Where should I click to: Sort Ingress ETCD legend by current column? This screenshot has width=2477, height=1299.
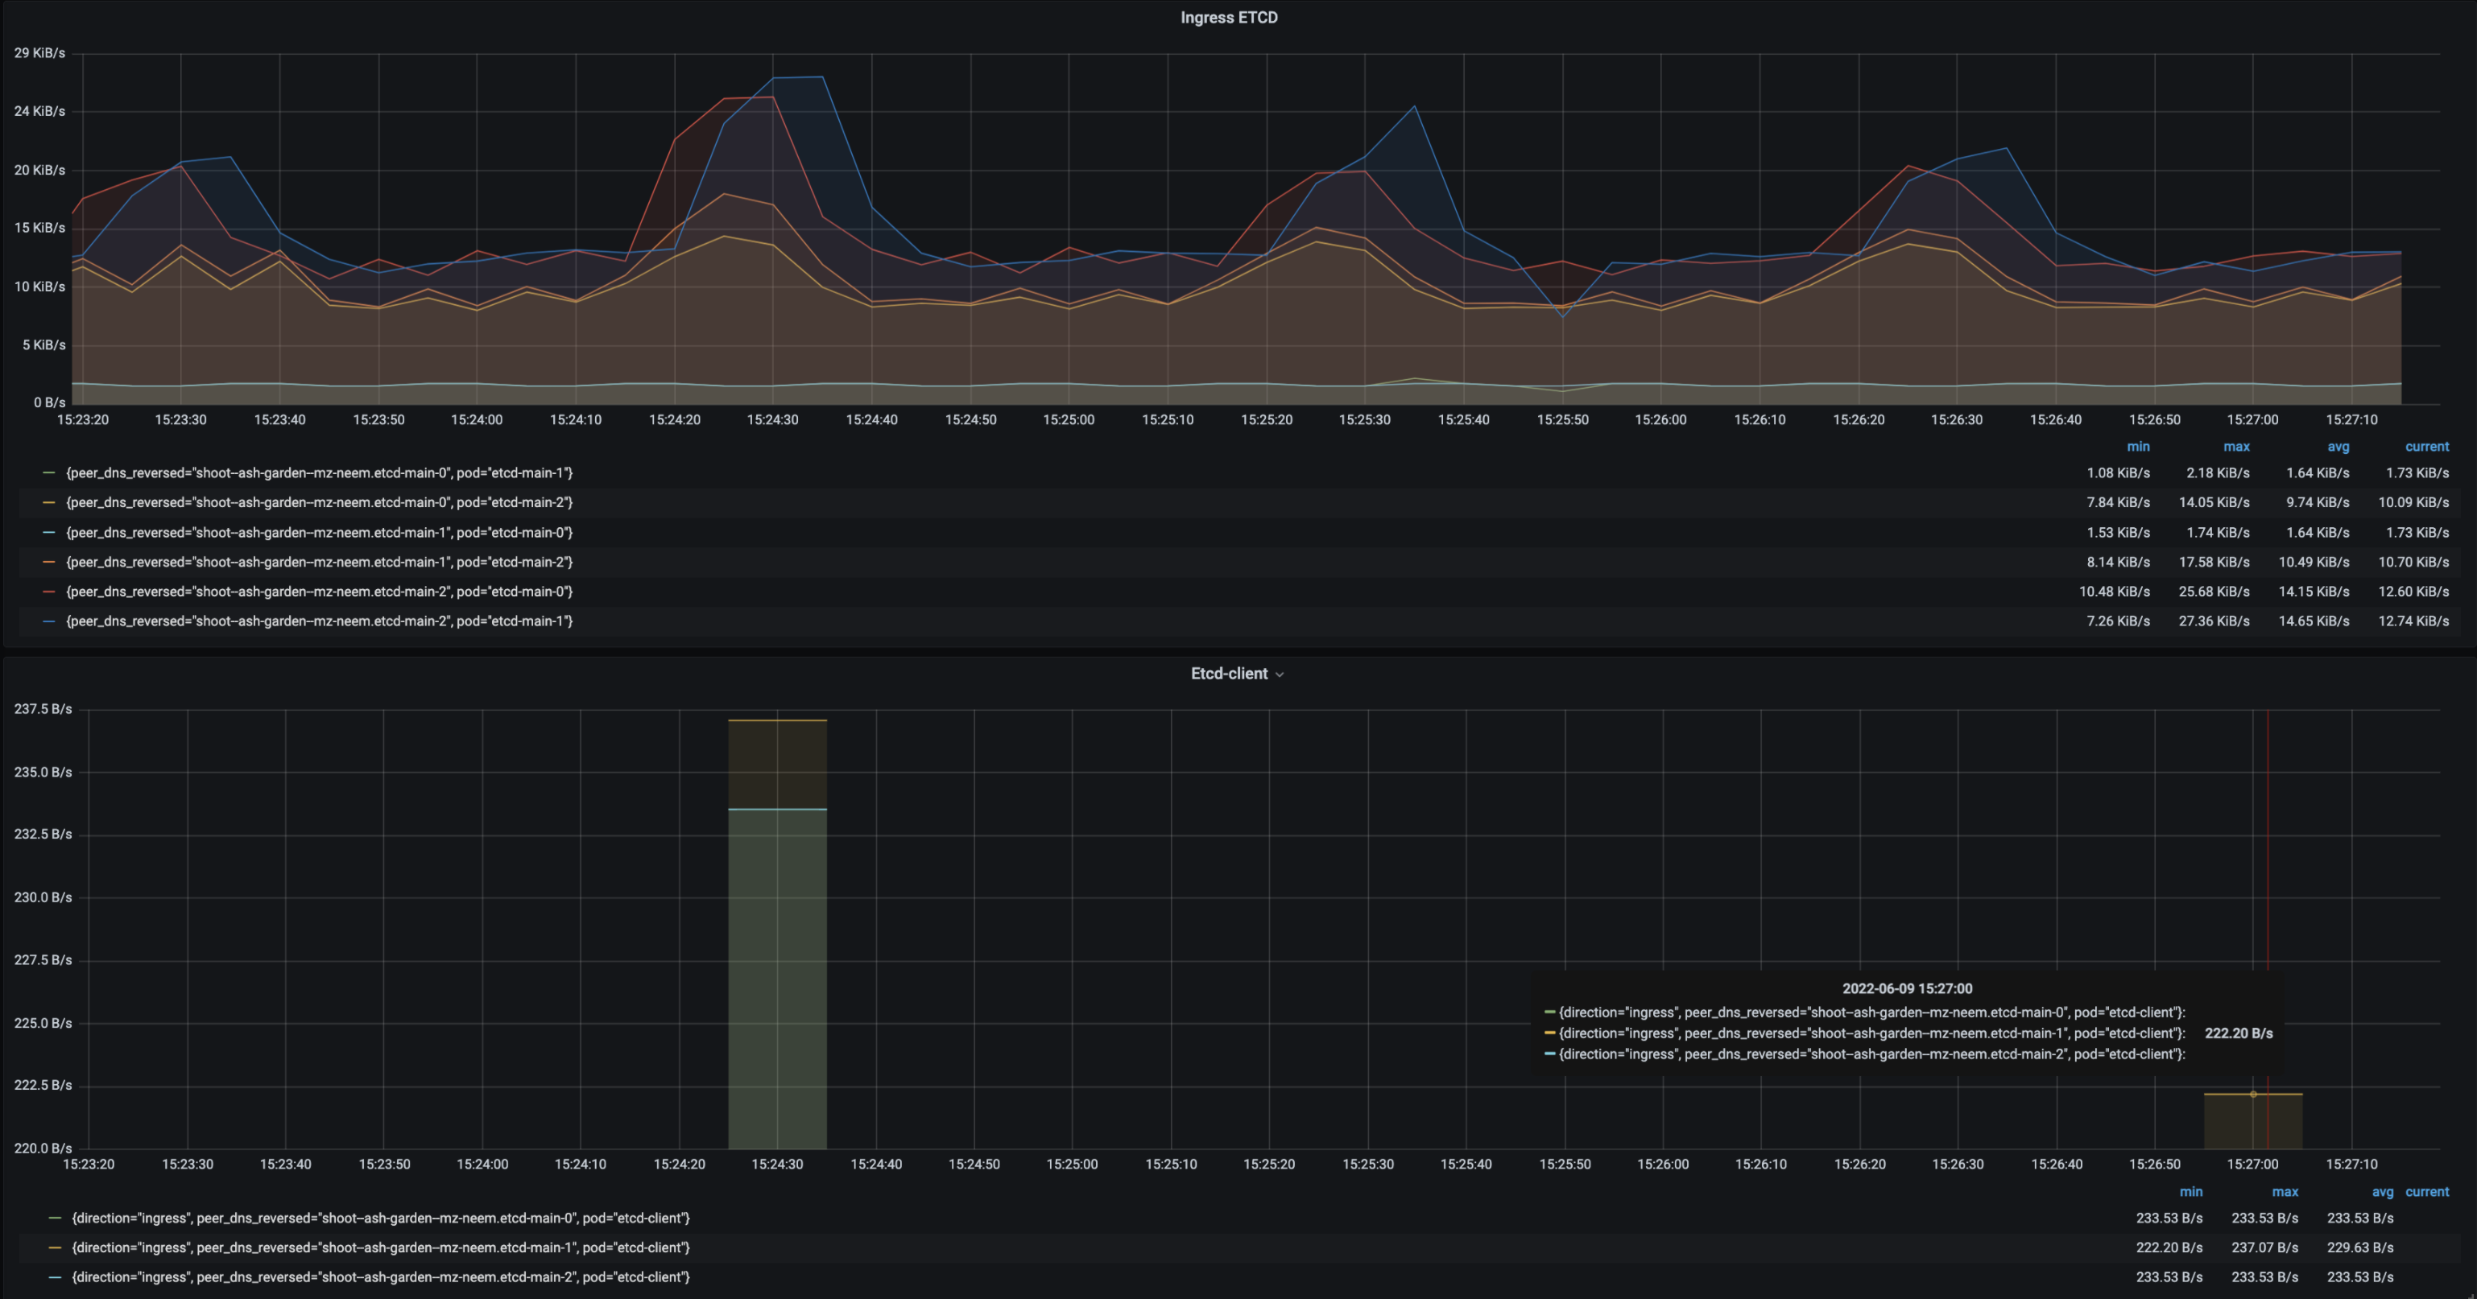(x=2426, y=447)
